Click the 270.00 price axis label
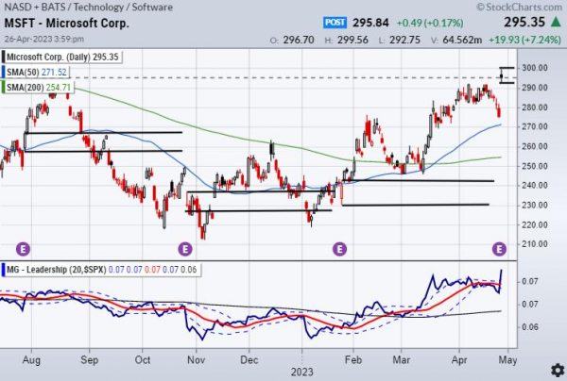Image resolution: width=567 pixels, height=381 pixels. [535, 126]
